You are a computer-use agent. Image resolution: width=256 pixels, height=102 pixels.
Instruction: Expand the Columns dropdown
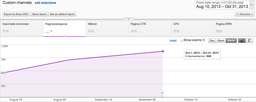click(x=244, y=14)
